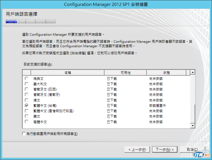Click 已下載 in the 瑞典文 row

[x=112, y=79]
